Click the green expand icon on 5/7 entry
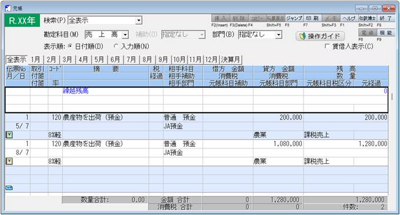This screenshot has height=215, width=400. pyautogui.click(x=9, y=135)
